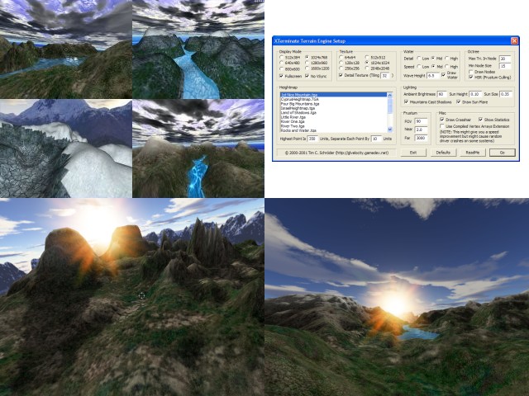Toggle the Fullscreen checkbox
Image resolution: width=529 pixels, height=396 pixels.
click(281, 76)
